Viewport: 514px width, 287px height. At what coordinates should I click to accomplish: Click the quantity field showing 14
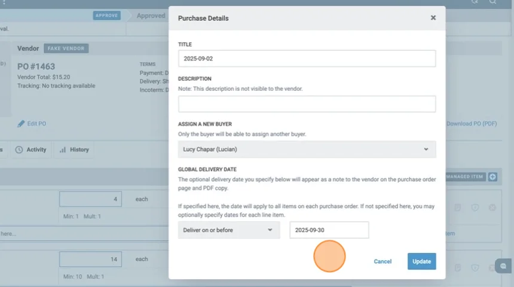90,259
